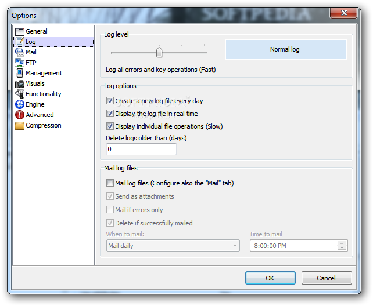Click the Engine blue gear icon

(x=20, y=104)
